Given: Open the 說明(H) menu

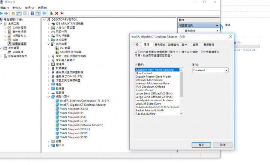Looking at the screenshot, I should tap(42, 8).
